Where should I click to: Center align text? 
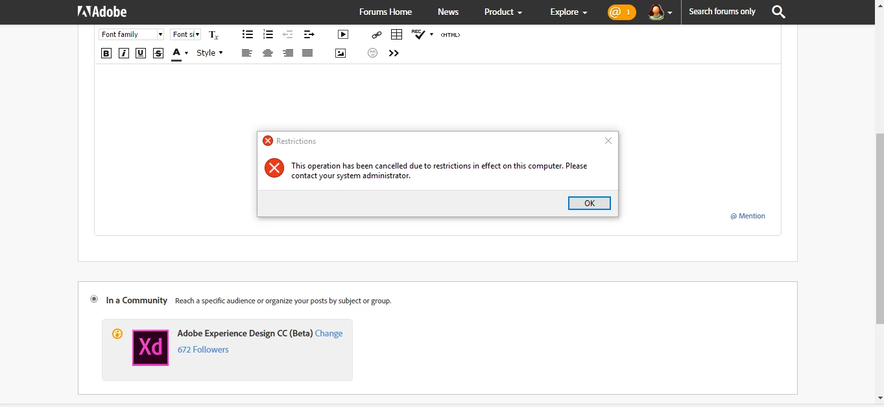267,53
